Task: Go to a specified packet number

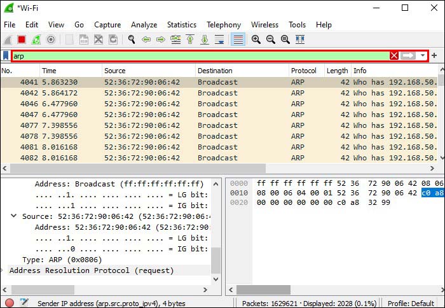Action: point(175,39)
